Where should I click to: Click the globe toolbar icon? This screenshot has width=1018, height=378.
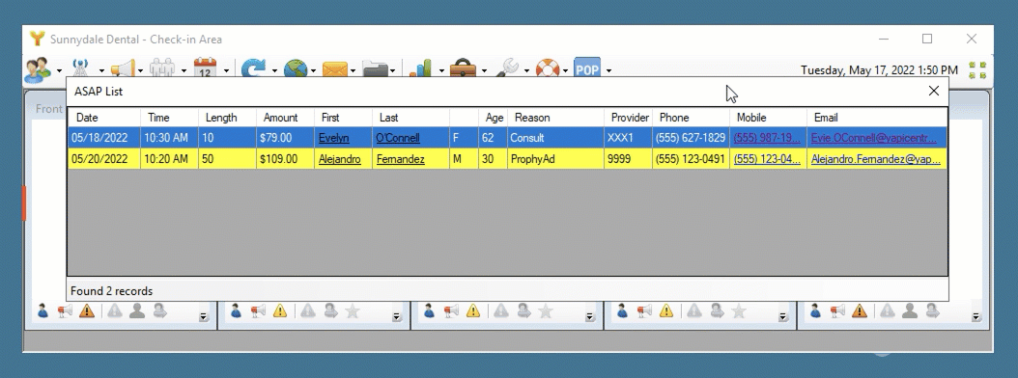[296, 68]
